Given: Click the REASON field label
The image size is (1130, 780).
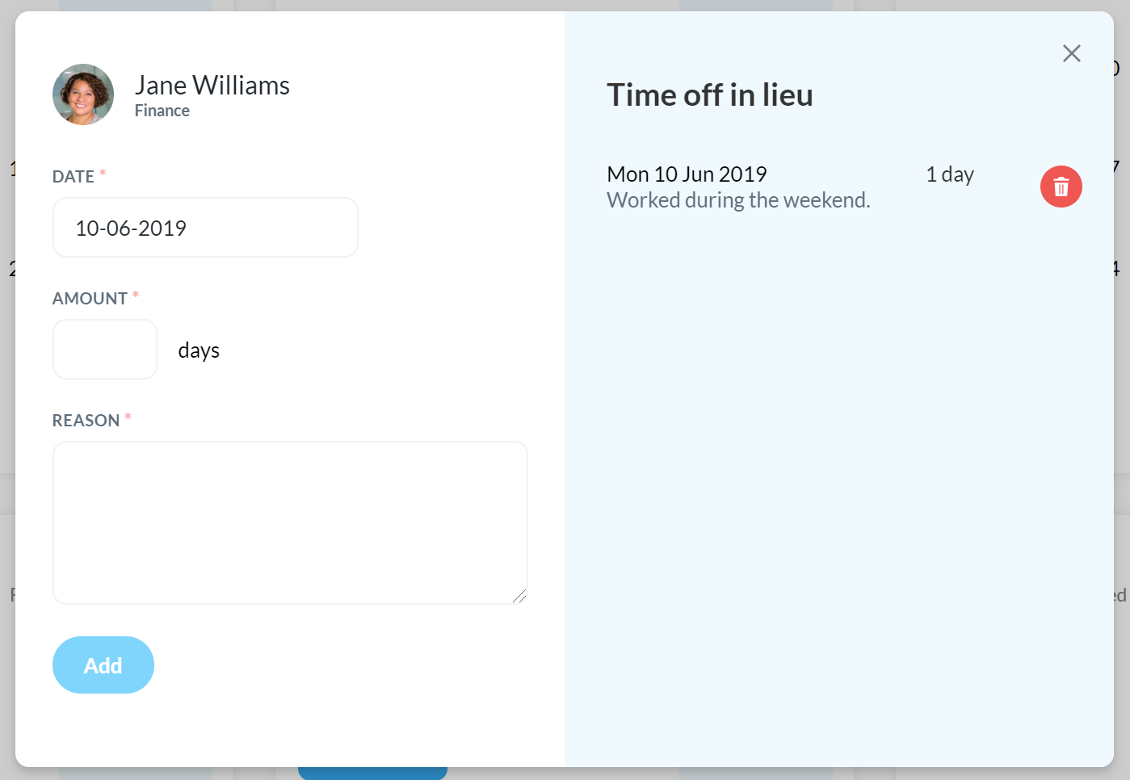Looking at the screenshot, I should (86, 421).
